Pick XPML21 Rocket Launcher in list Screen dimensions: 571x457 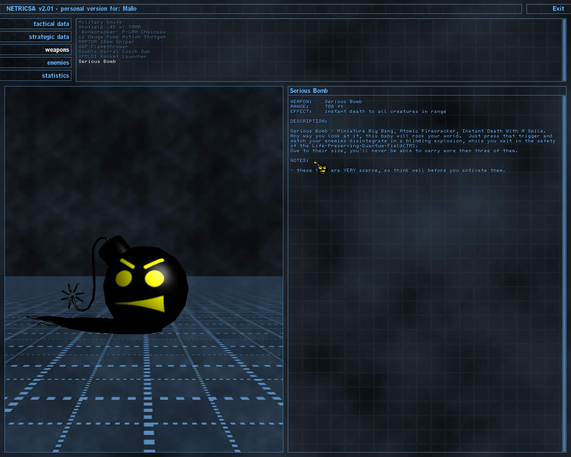pyautogui.click(x=112, y=57)
